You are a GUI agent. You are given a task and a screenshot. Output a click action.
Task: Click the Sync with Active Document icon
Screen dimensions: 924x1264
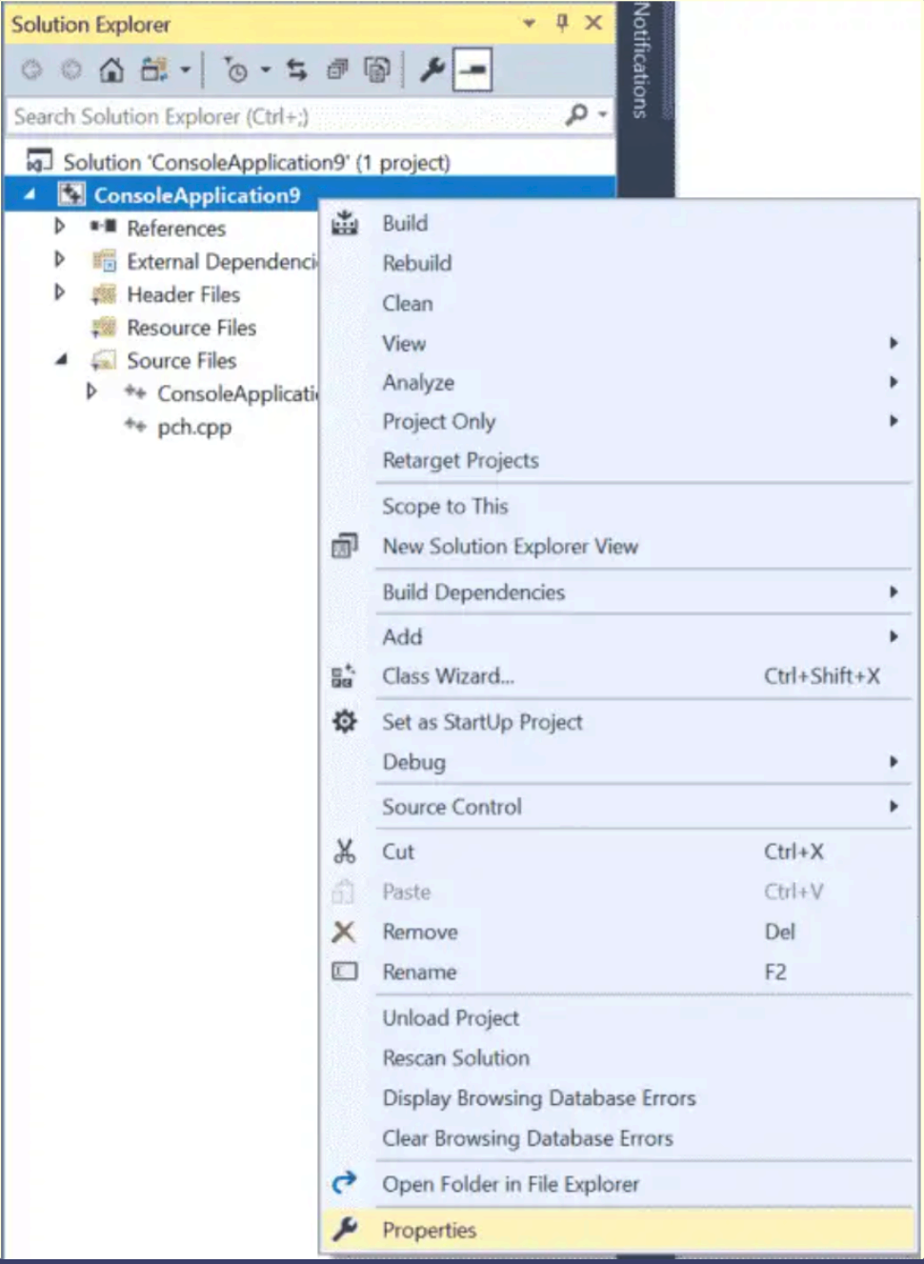coord(297,70)
